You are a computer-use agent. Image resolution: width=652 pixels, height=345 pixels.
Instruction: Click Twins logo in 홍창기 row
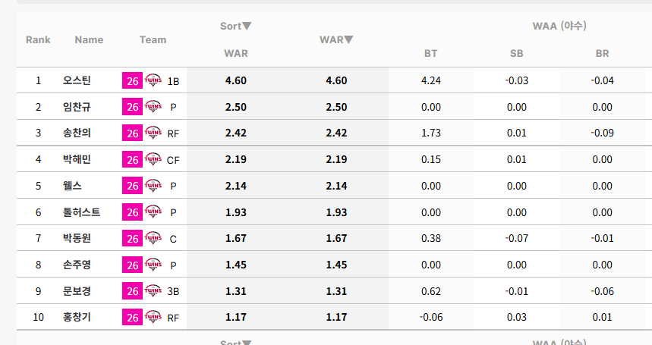153,317
